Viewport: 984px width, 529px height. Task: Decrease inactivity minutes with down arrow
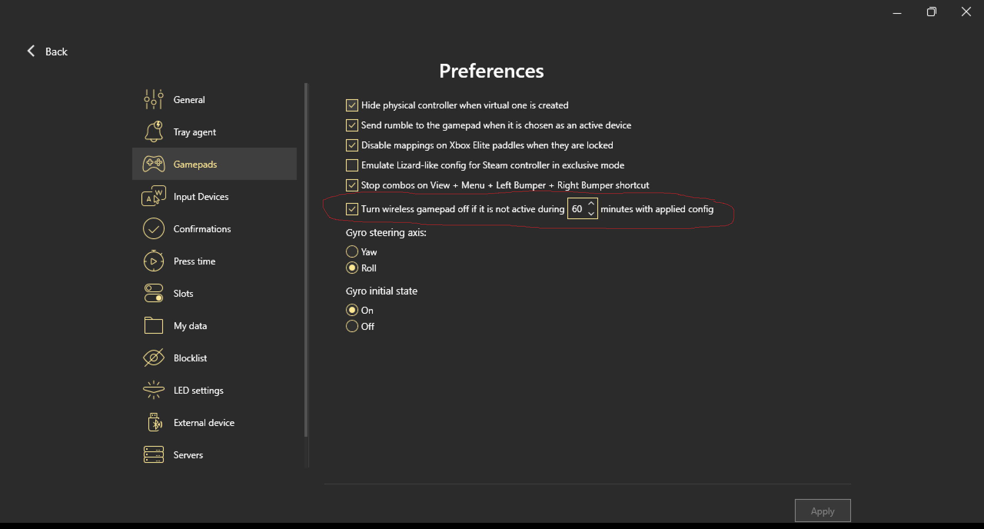591,214
